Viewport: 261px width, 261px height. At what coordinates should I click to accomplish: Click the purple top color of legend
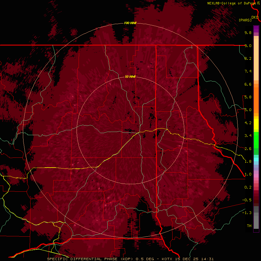(x=256, y=29)
